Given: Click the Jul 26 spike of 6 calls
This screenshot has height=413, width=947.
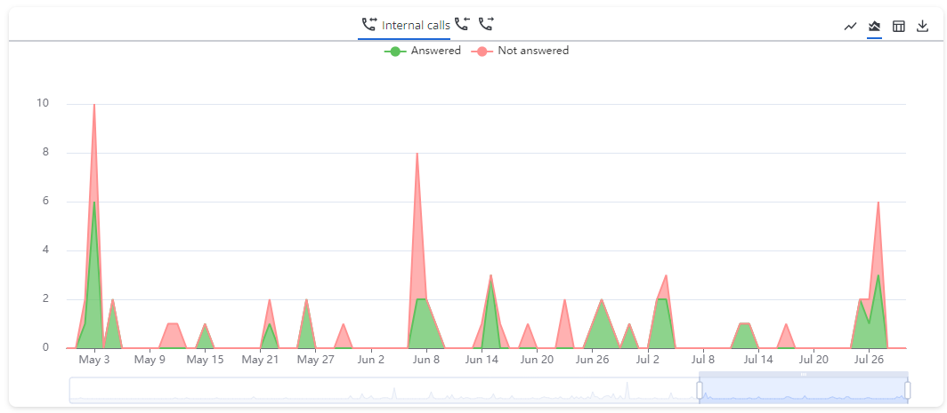Looking at the screenshot, I should coord(878,203).
